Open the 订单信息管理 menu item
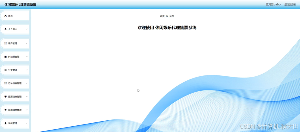Screen dimensions: 300x132 point(15,83)
